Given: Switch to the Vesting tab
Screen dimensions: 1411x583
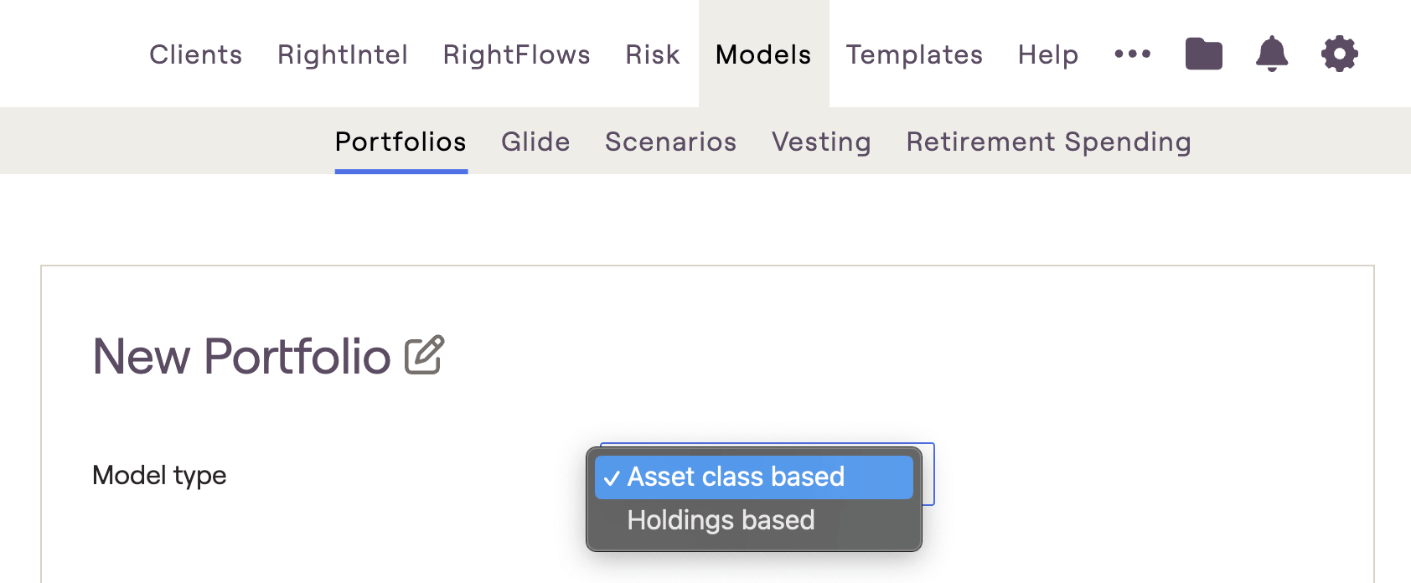Looking at the screenshot, I should 821,142.
